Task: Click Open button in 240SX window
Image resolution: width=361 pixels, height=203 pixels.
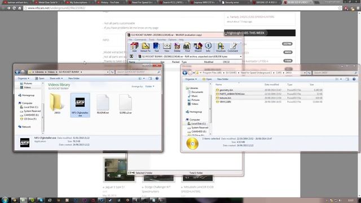Action: click(x=207, y=79)
